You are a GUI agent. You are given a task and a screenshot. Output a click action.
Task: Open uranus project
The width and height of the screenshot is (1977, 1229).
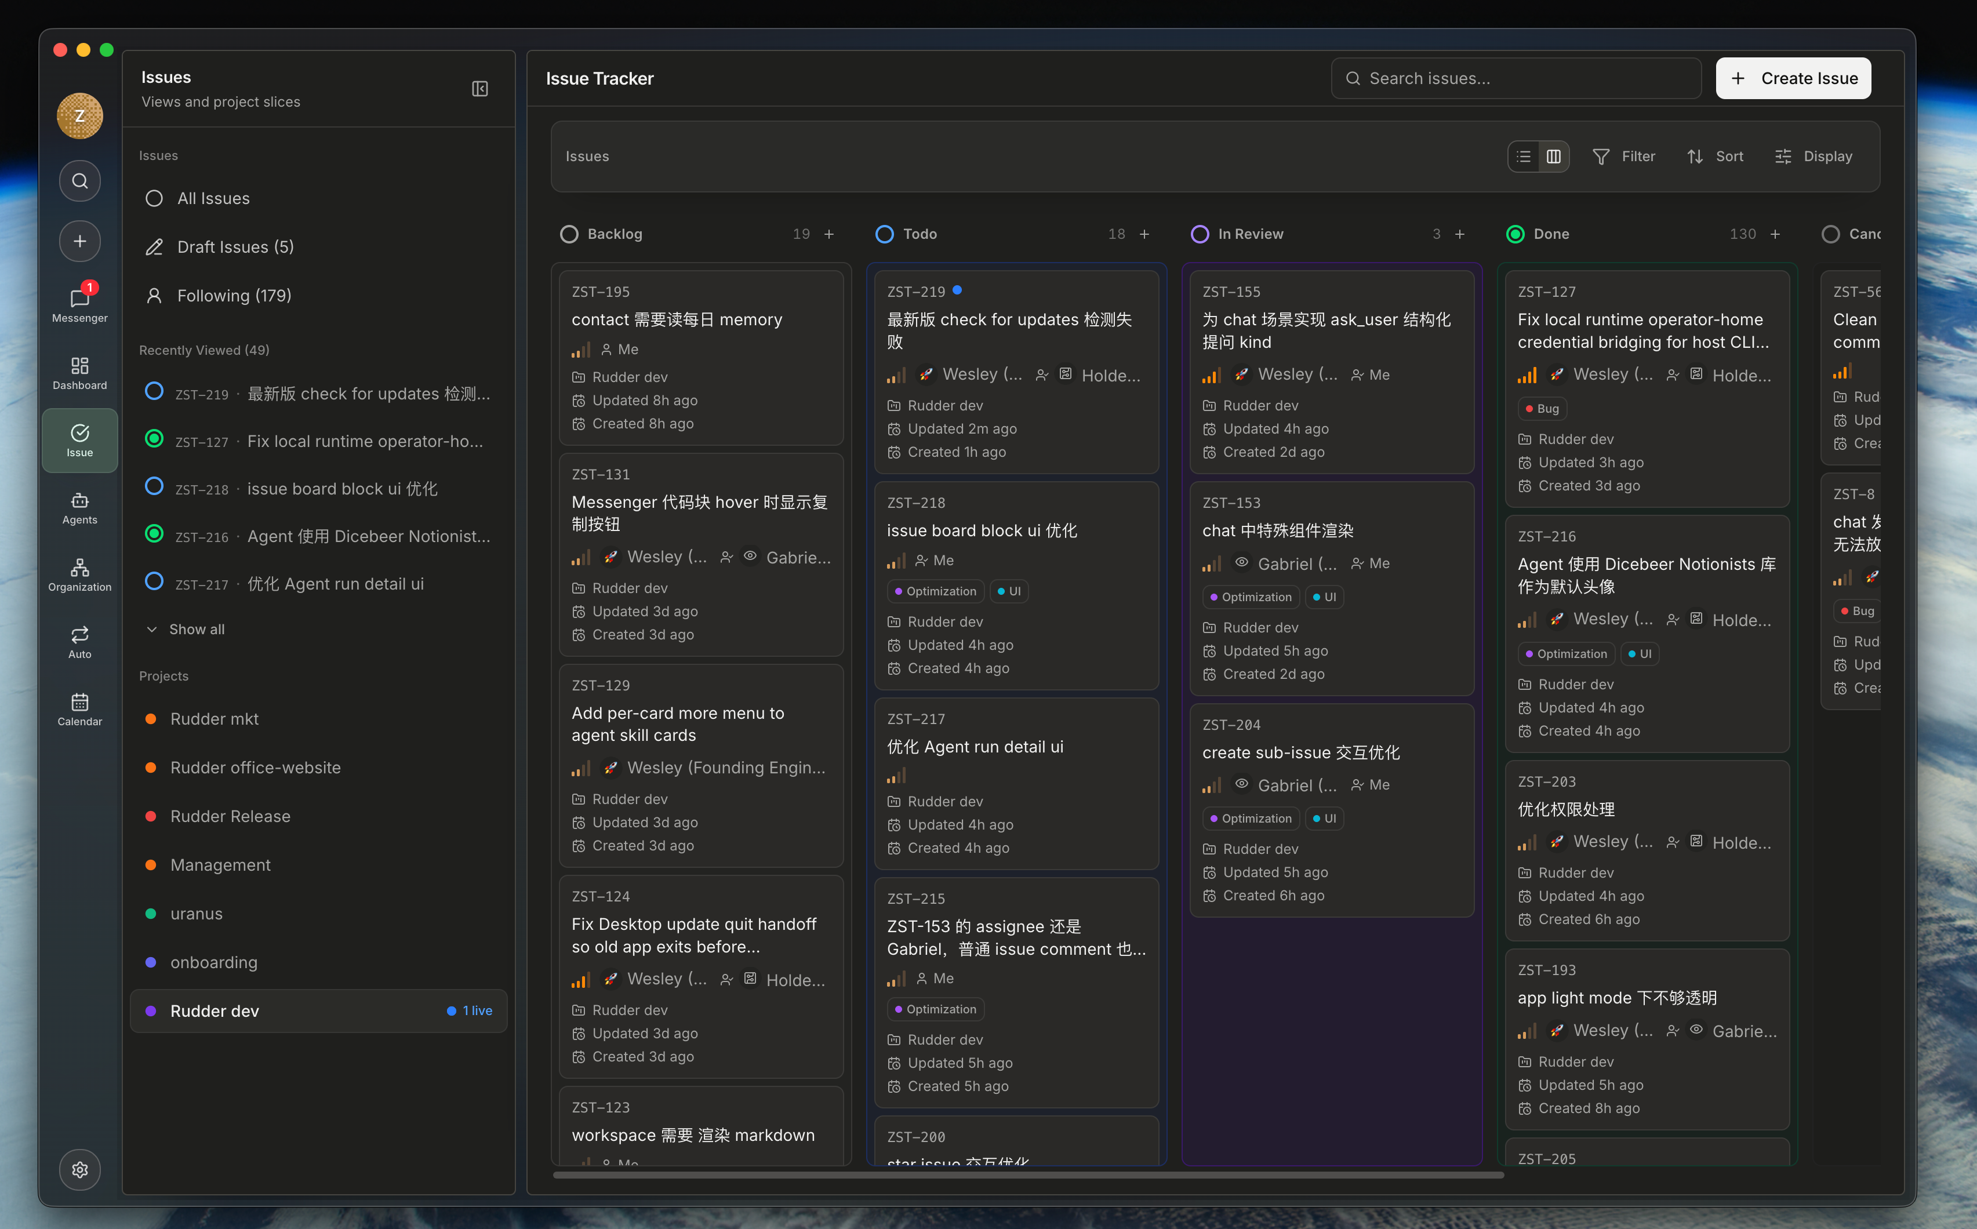pyautogui.click(x=319, y=914)
